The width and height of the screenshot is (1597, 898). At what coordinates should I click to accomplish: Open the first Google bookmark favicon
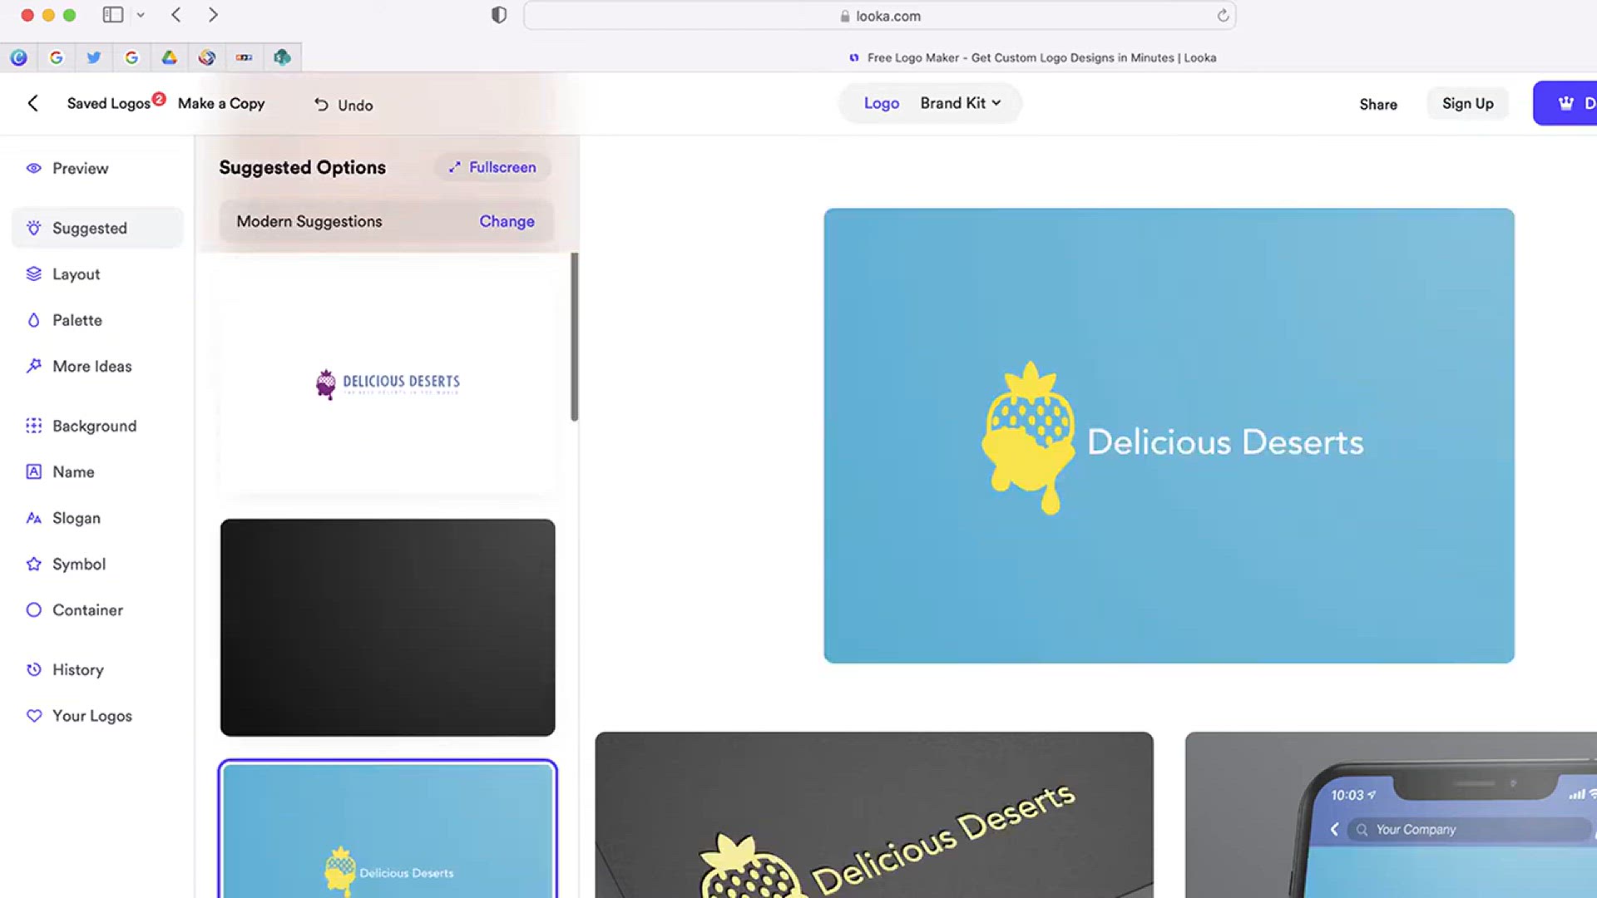57,57
